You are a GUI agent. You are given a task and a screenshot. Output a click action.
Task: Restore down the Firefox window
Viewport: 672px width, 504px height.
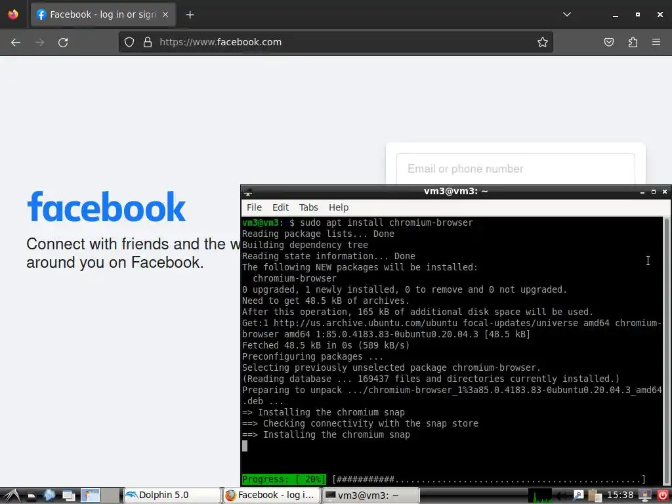[637, 14]
